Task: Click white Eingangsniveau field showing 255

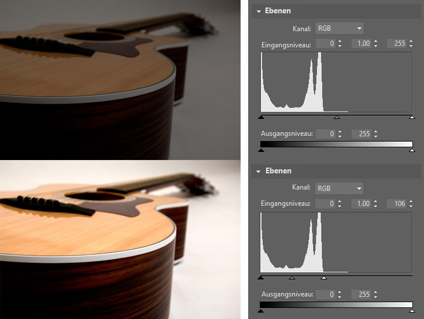Action: coord(397,43)
